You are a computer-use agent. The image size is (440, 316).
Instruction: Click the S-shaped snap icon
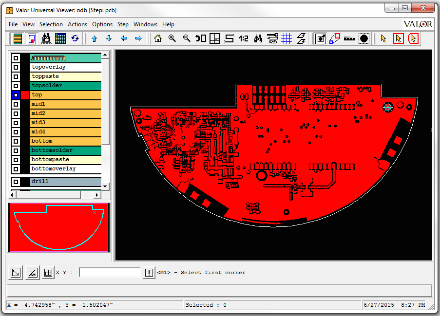click(230, 38)
